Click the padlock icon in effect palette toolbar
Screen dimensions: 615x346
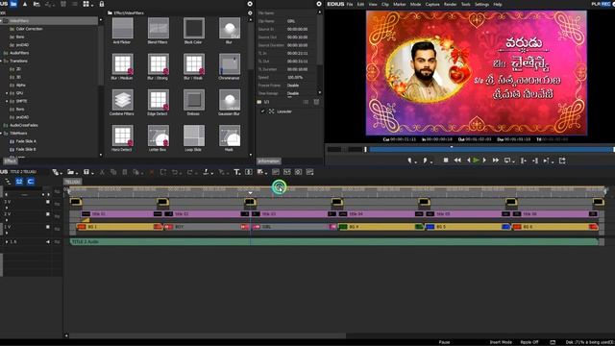tap(102, 4)
